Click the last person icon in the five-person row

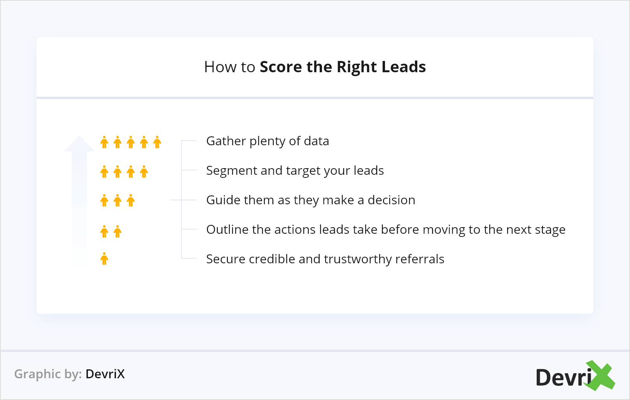coord(157,142)
